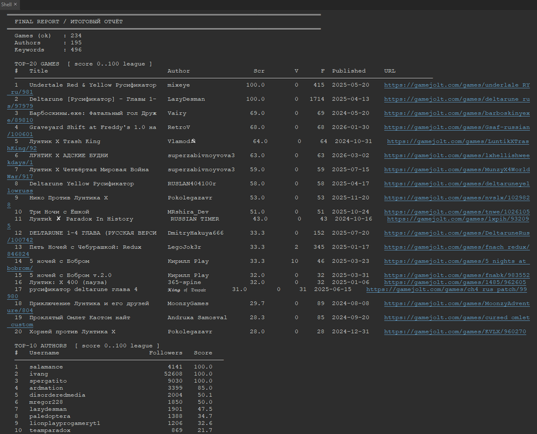Click the title 'Лунтик X Trash King'
537x434 pixels.
click(64, 141)
